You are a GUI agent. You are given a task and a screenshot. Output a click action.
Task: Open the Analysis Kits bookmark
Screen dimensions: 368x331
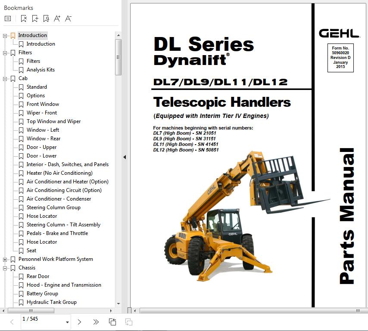click(41, 70)
